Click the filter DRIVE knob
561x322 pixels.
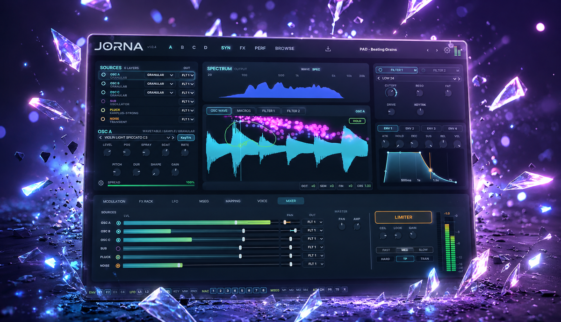tap(391, 111)
